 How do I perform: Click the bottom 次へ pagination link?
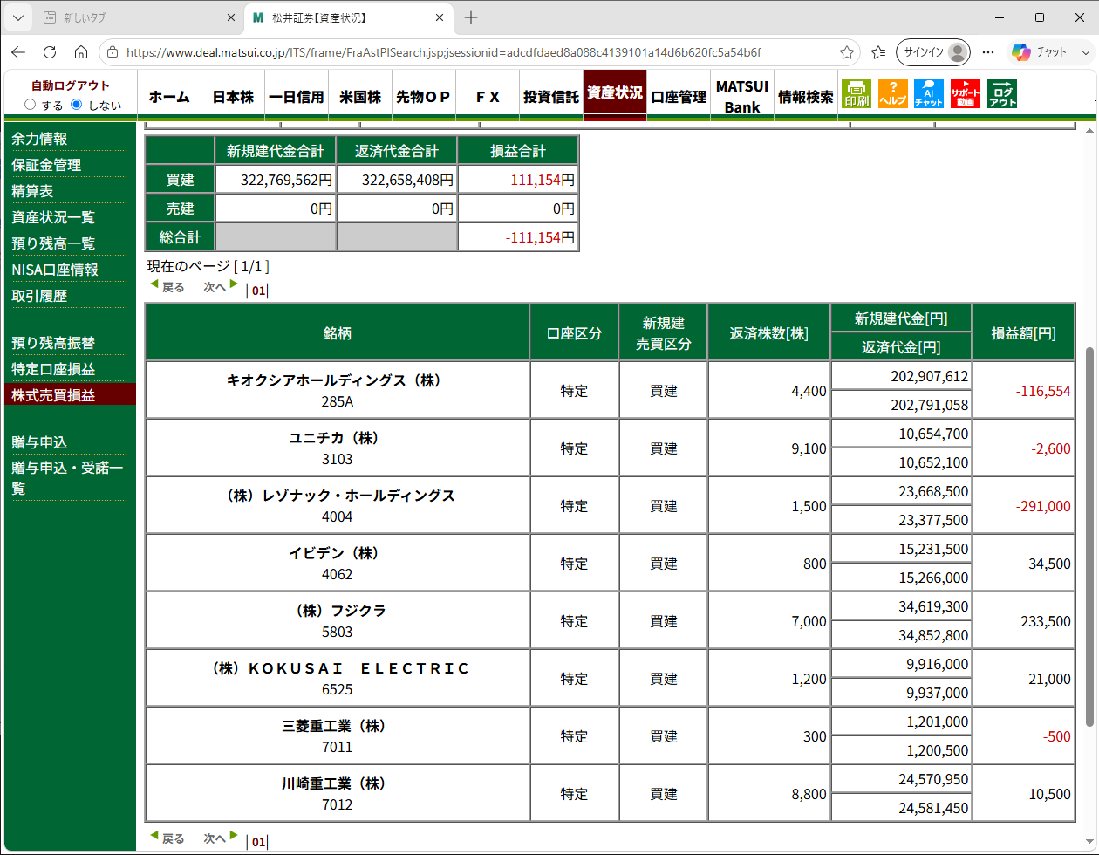click(221, 838)
